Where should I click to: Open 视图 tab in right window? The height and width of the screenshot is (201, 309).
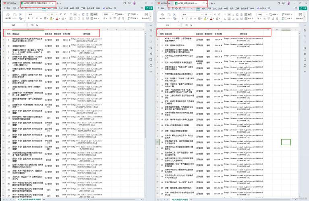[x=232, y=8]
